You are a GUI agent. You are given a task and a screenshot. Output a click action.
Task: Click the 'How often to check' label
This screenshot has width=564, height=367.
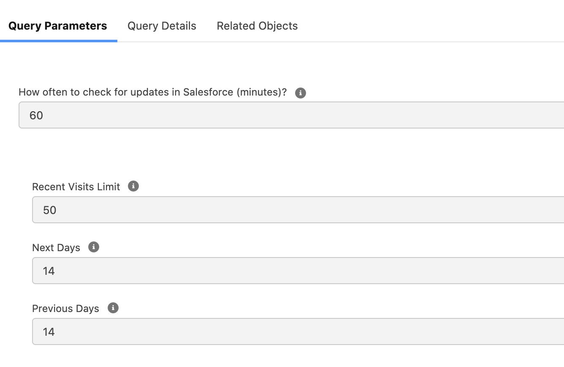(152, 93)
